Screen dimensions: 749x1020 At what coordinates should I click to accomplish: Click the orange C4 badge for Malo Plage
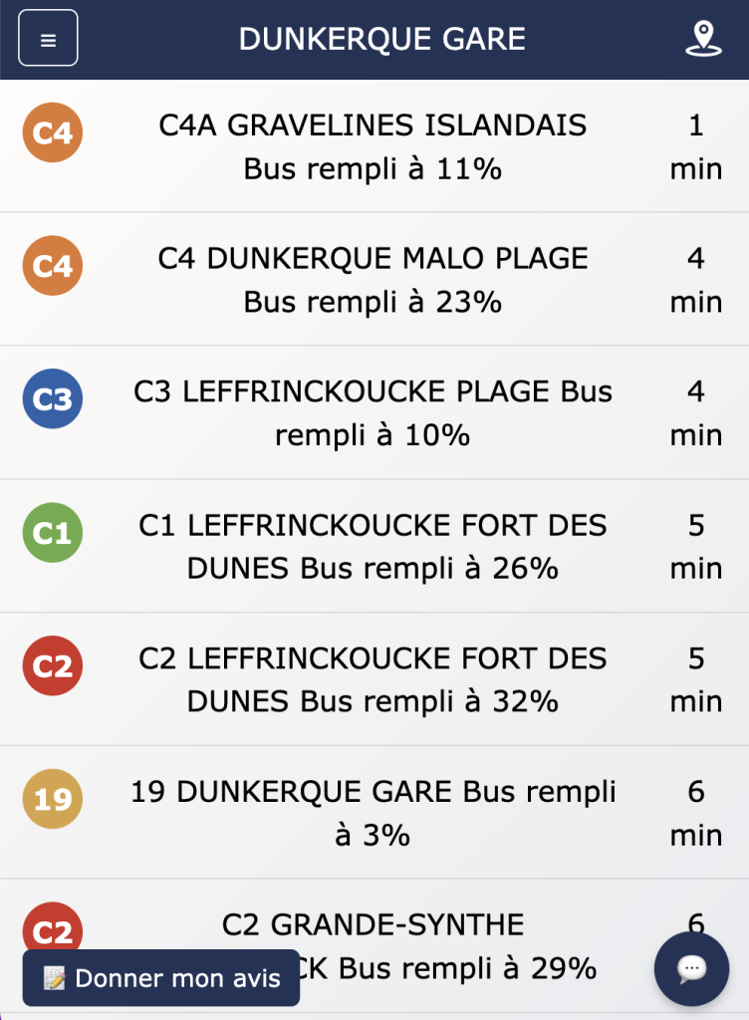pyautogui.click(x=53, y=265)
